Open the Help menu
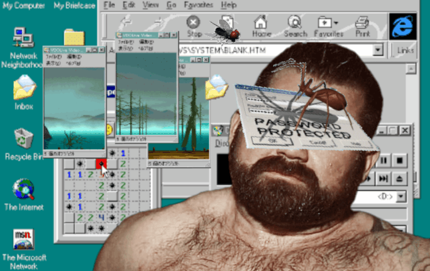The image size is (430, 271). pyautogui.click(x=229, y=5)
